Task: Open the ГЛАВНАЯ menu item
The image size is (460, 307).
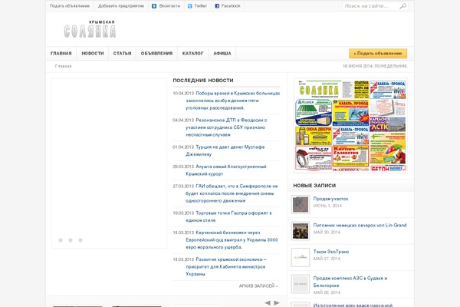Action: click(61, 54)
